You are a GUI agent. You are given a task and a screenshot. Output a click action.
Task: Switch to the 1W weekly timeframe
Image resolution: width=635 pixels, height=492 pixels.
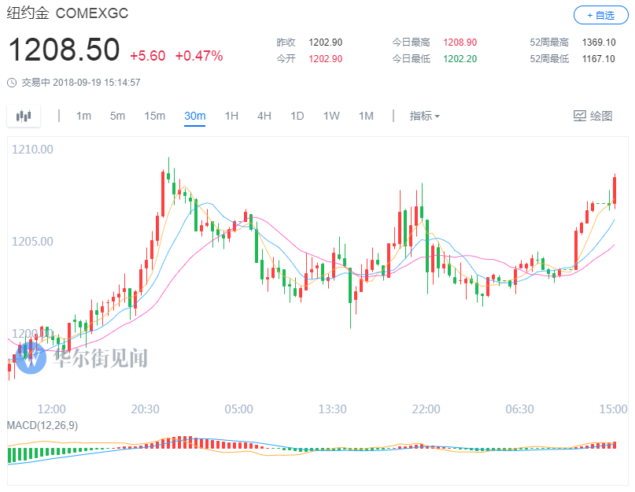331,116
